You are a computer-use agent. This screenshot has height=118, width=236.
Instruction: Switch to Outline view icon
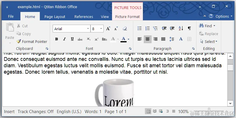click(167, 111)
